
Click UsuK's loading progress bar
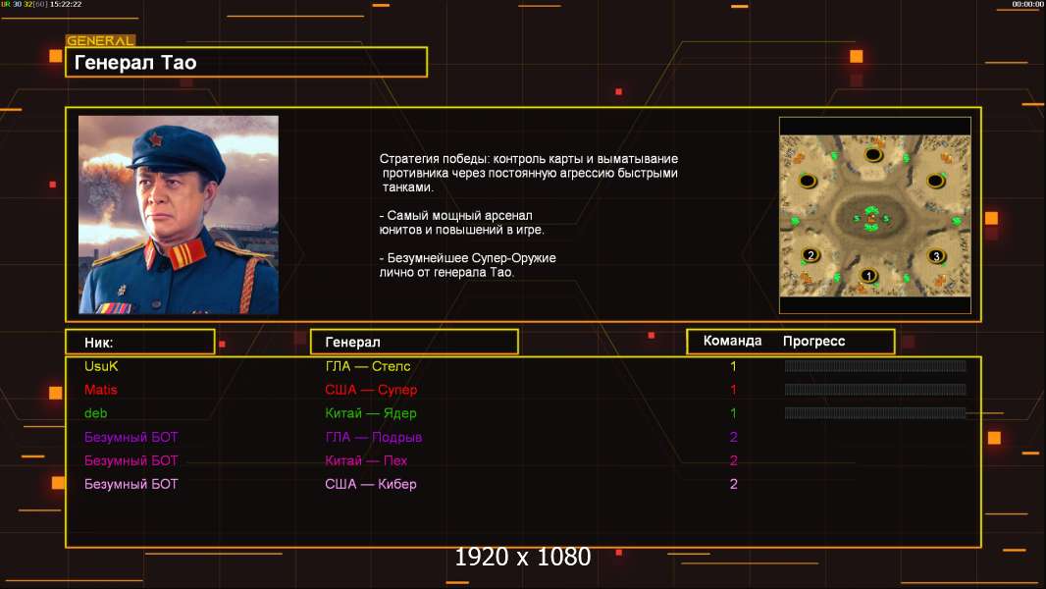[875, 365]
